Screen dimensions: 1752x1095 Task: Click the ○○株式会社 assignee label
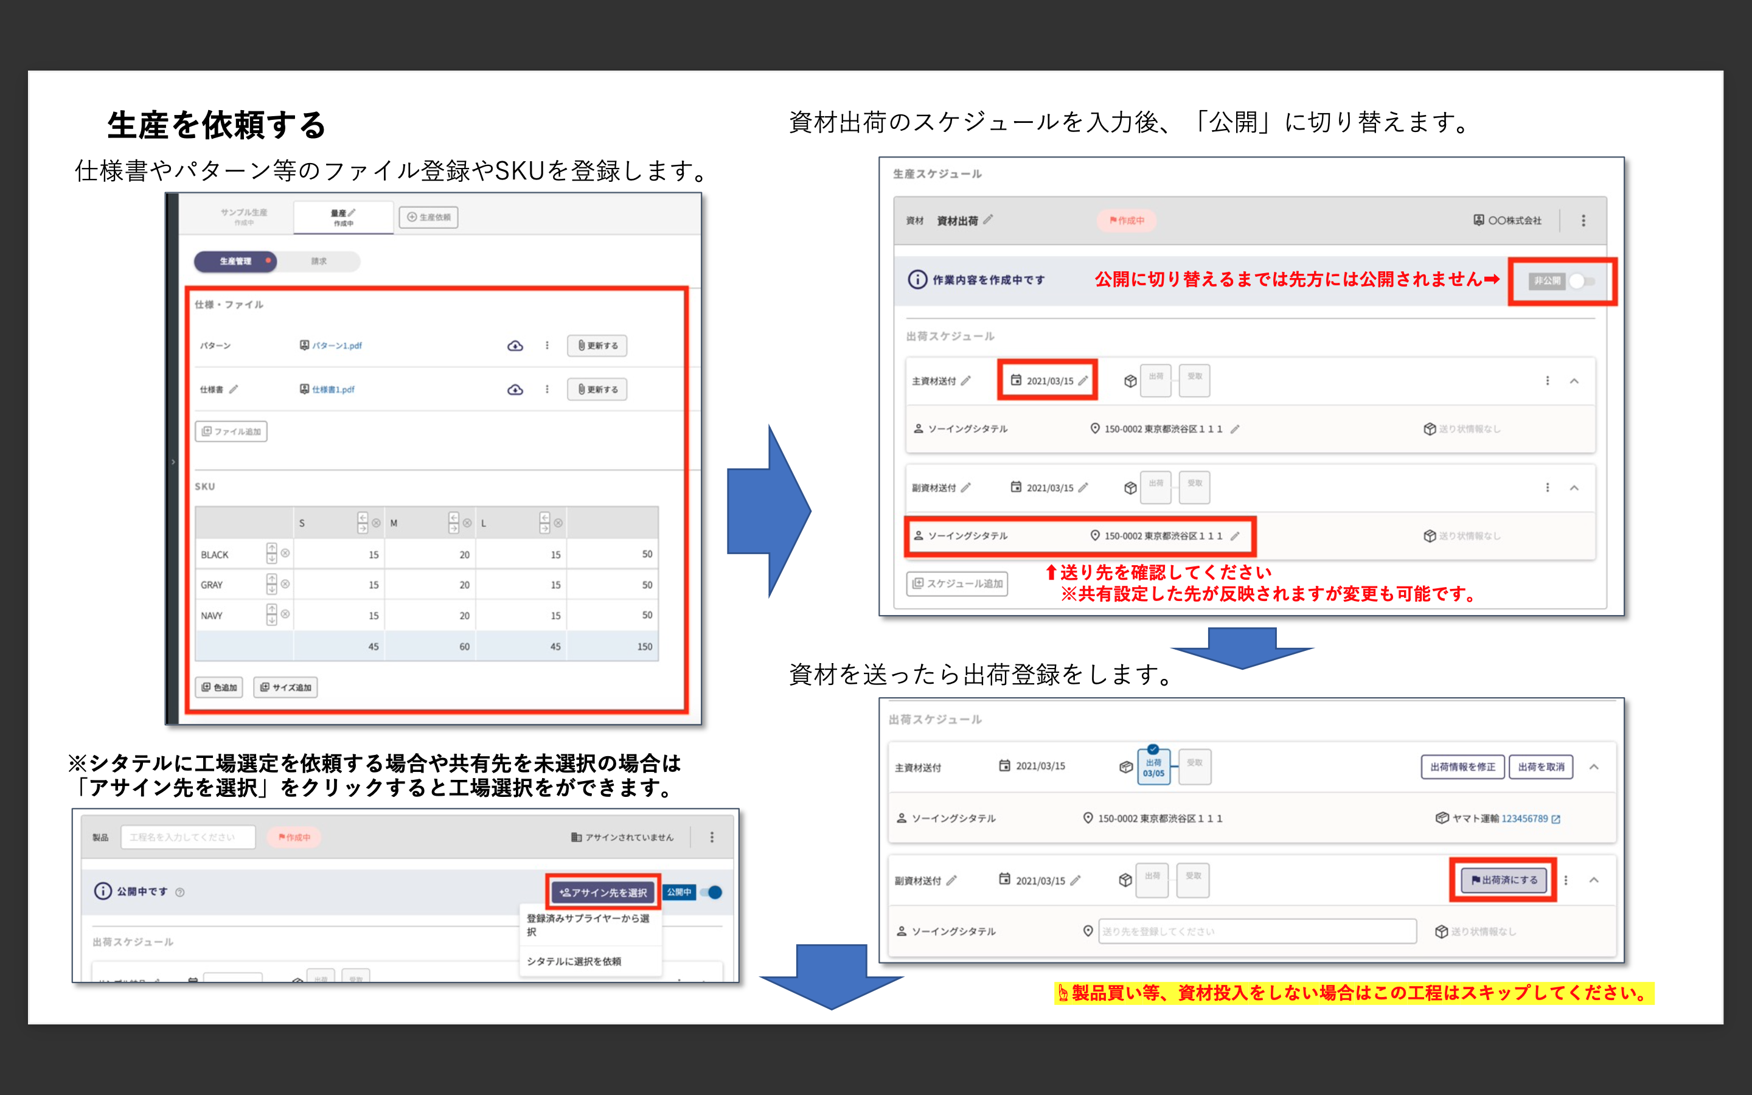pyautogui.click(x=1515, y=220)
